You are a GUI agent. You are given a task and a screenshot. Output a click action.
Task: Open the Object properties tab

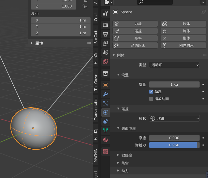pos(105,85)
